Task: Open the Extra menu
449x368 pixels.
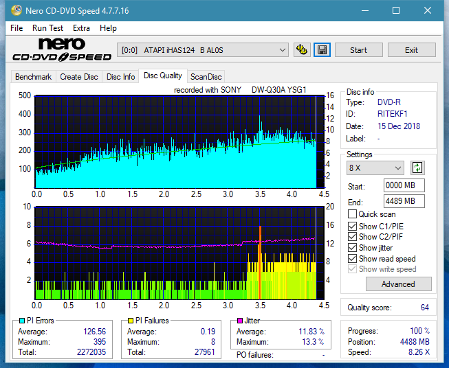Action: point(81,28)
